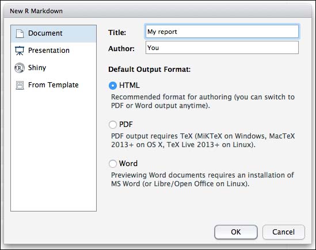Open the From Template option

[54, 85]
